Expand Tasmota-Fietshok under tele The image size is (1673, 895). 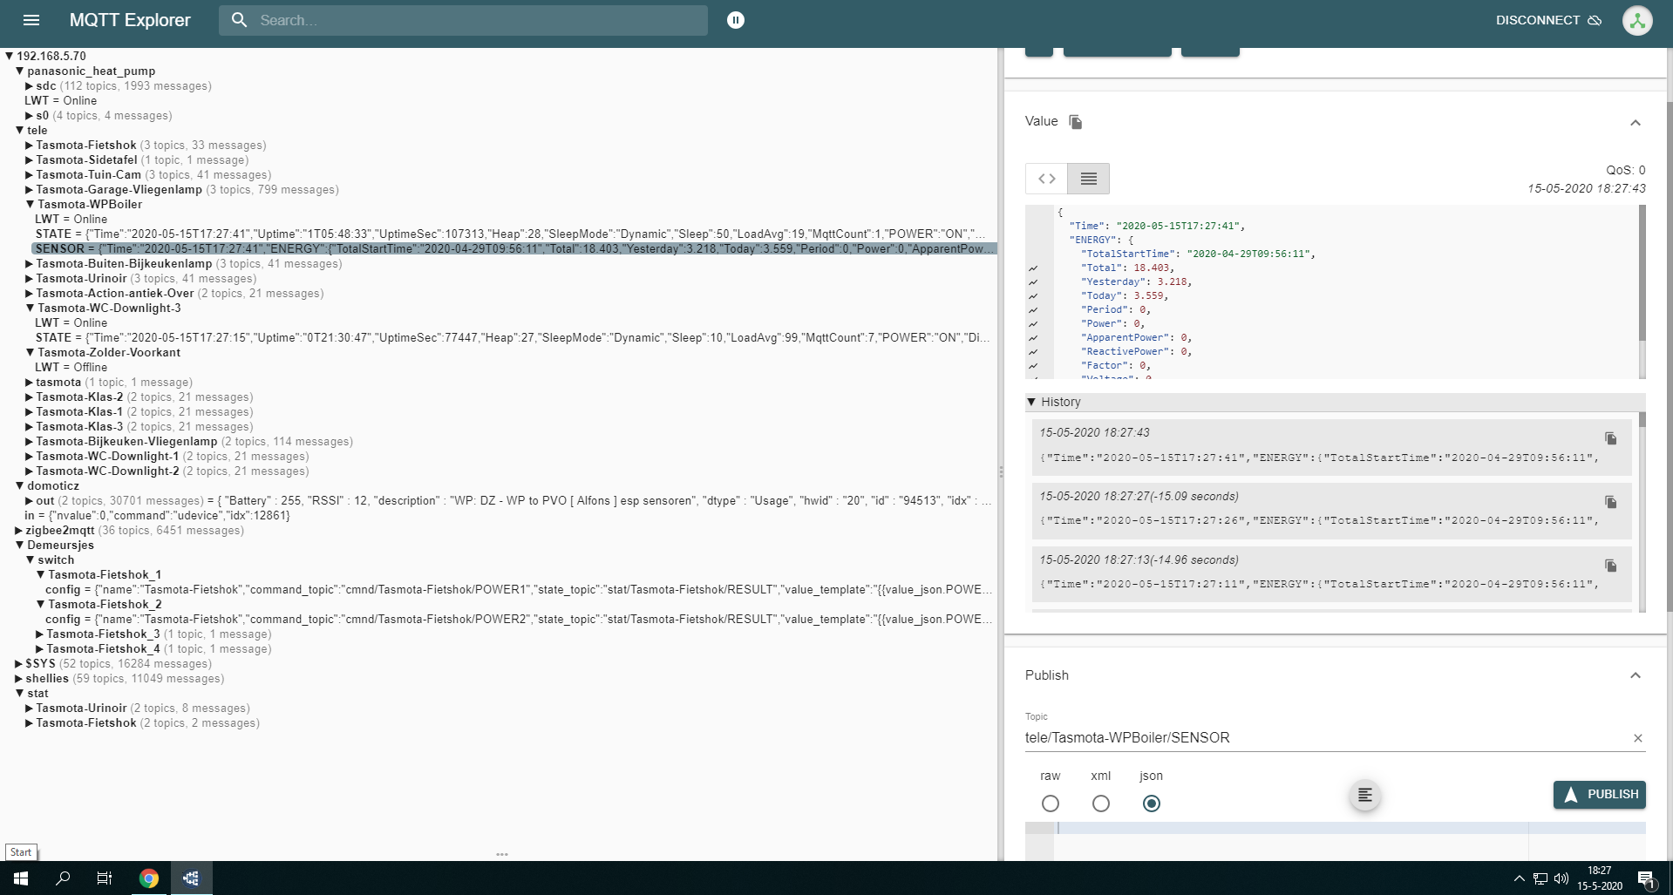(29, 145)
